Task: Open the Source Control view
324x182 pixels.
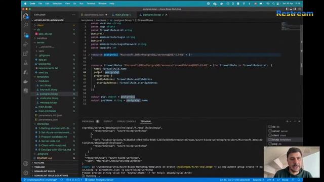Action: (x=26, y=35)
